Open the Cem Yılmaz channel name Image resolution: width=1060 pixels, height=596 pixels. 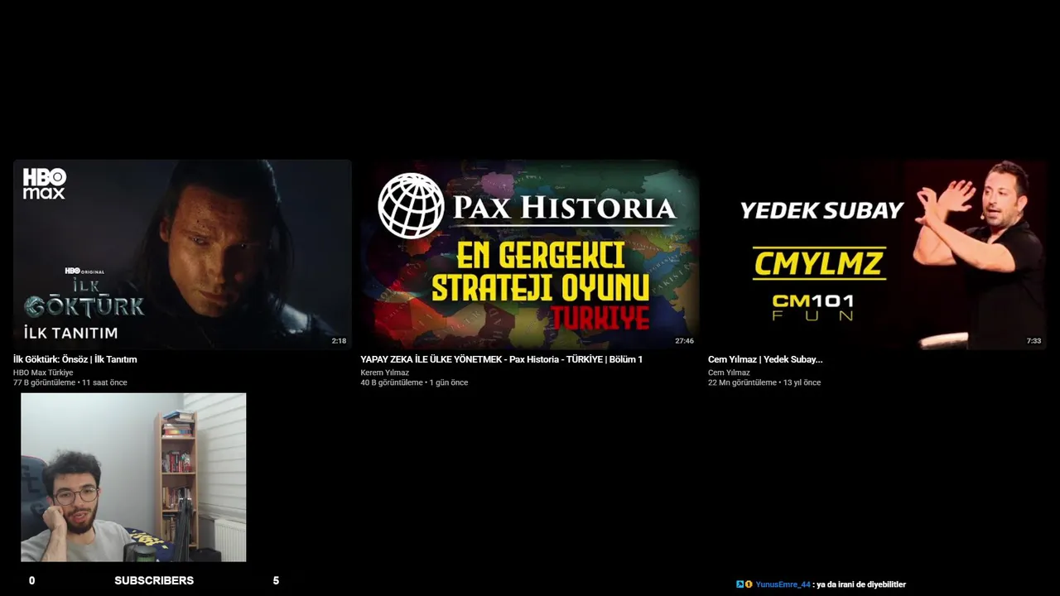(x=729, y=372)
